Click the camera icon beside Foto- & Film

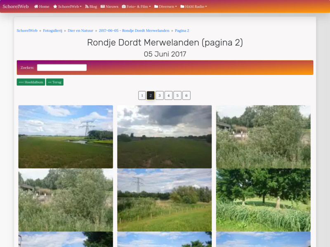(124, 7)
